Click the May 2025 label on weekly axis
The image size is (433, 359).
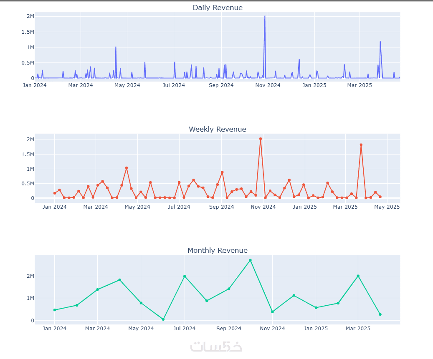[x=387, y=207]
